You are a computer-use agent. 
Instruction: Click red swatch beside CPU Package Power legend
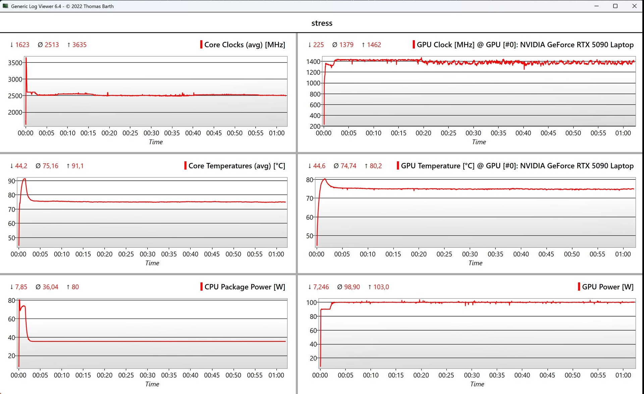pyautogui.click(x=201, y=287)
